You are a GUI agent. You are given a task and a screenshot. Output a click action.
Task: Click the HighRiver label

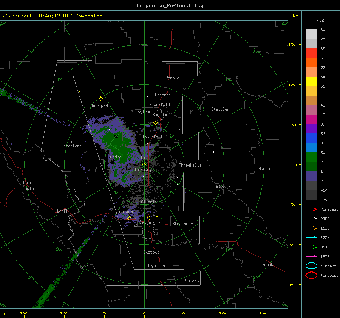157,265
